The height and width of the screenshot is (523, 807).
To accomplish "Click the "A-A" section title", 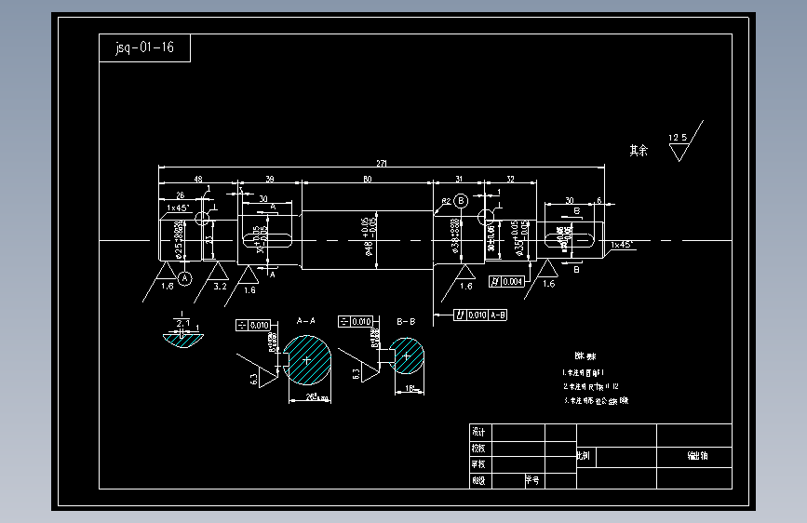I will pos(305,321).
